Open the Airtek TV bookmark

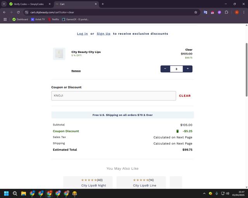point(38,19)
